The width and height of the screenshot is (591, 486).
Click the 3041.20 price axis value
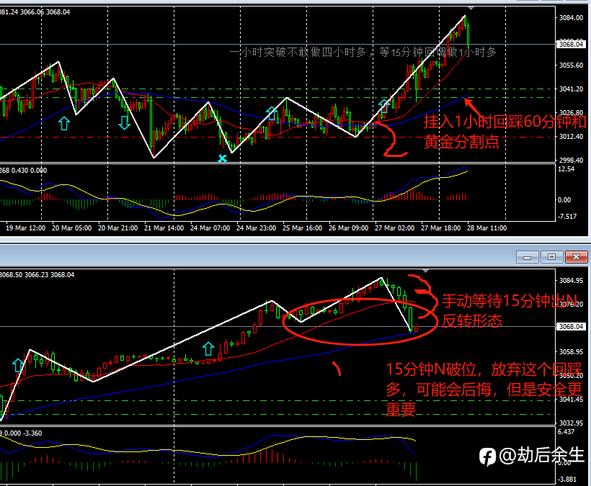coord(571,89)
